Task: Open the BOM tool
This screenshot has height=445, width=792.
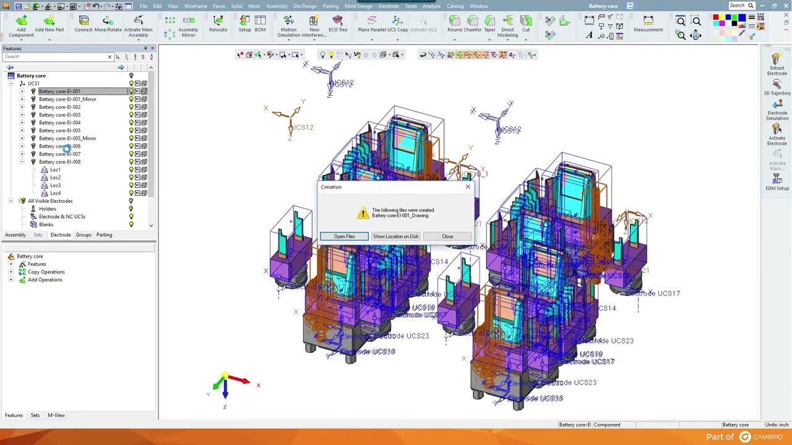Action: tap(260, 24)
